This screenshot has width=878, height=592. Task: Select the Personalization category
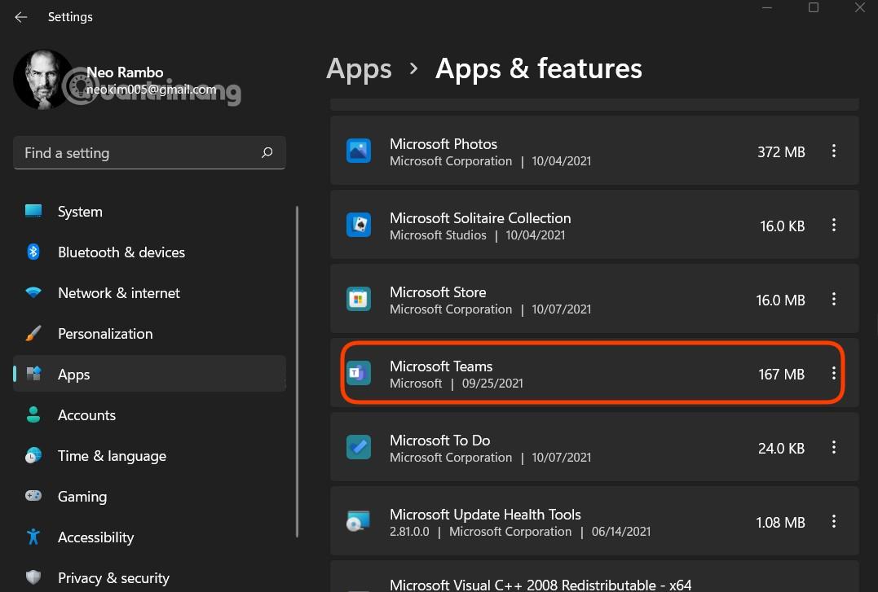(x=149, y=334)
